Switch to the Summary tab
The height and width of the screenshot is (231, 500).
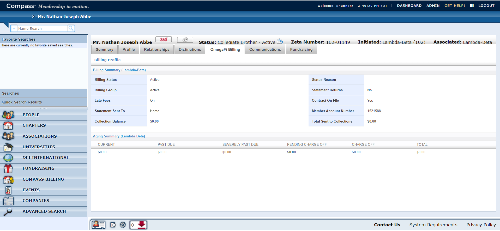pos(105,50)
